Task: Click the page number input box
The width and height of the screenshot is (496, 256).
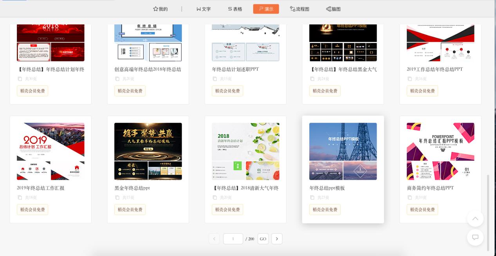Action: click(x=233, y=239)
